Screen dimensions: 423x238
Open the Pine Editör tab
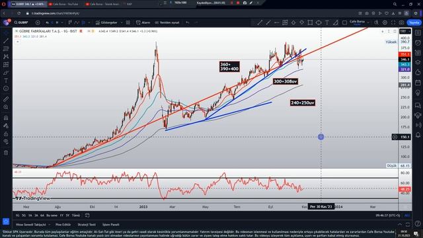coord(63,225)
